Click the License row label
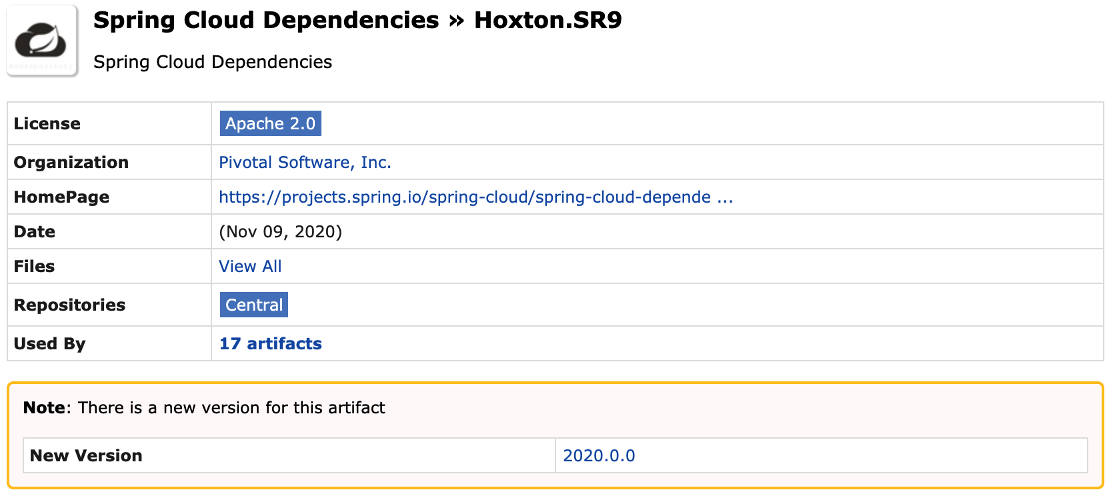This screenshot has width=1111, height=496. pos(47,123)
